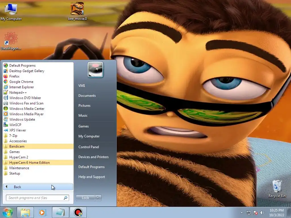Image resolution: width=291 pixels, height=218 pixels.
Task: Open the notepad taskbar icon
Action: [60, 212]
